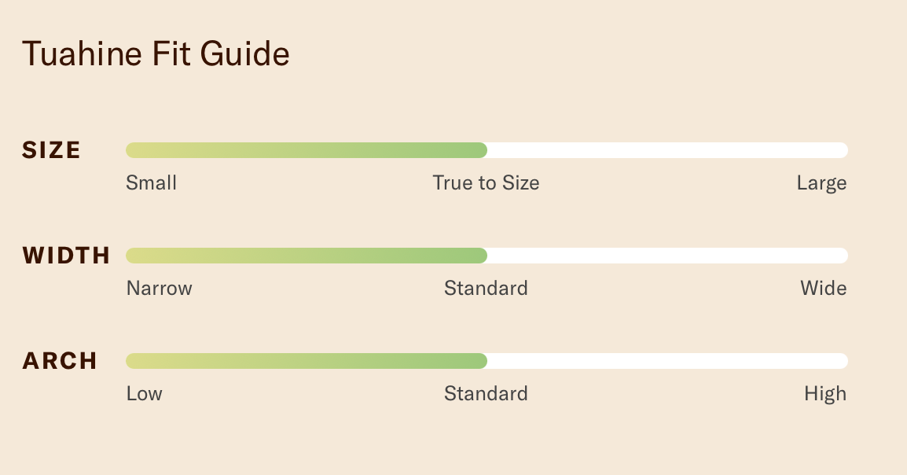907x475 pixels.
Task: Select the True to Size label
Action: tap(486, 182)
